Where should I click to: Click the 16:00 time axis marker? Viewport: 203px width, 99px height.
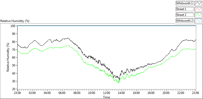coord(137,93)
